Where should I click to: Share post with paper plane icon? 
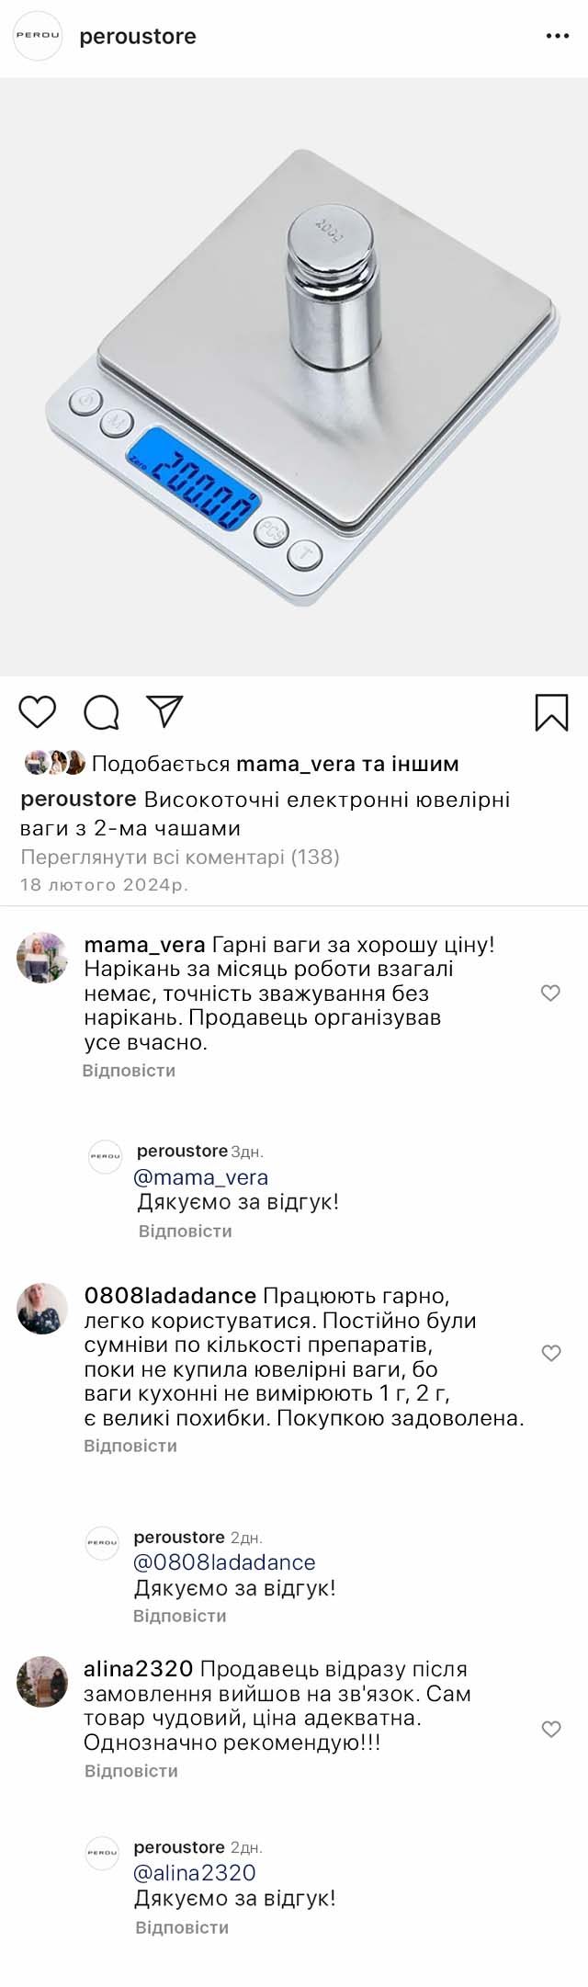click(164, 711)
